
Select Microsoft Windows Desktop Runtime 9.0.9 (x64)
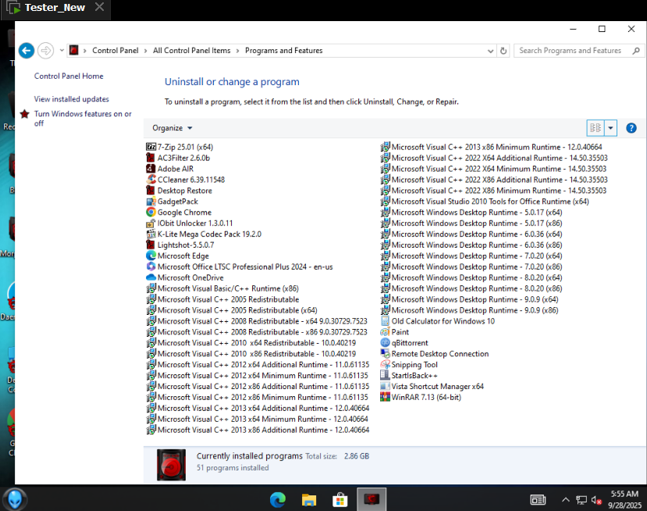(x=470, y=299)
